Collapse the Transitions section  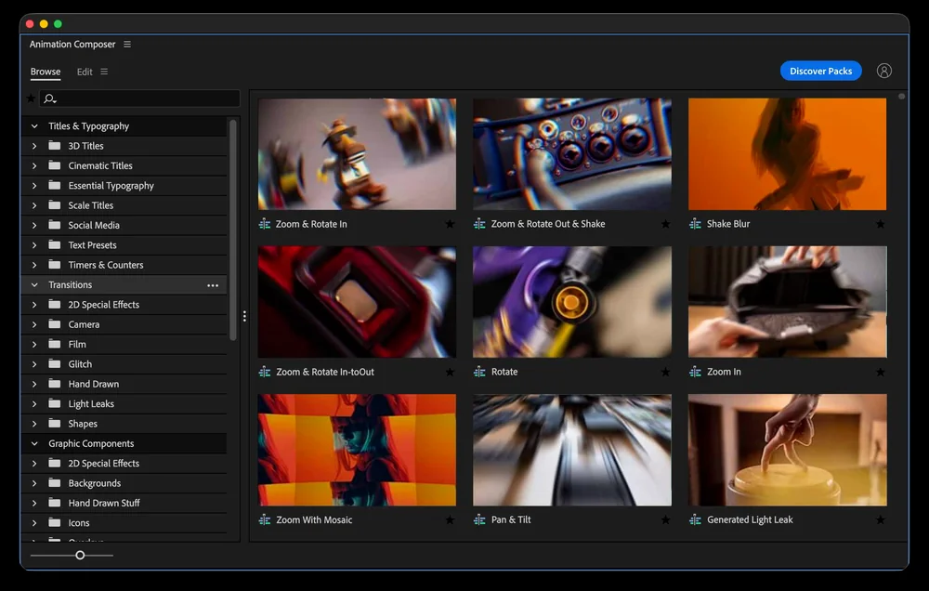[34, 285]
